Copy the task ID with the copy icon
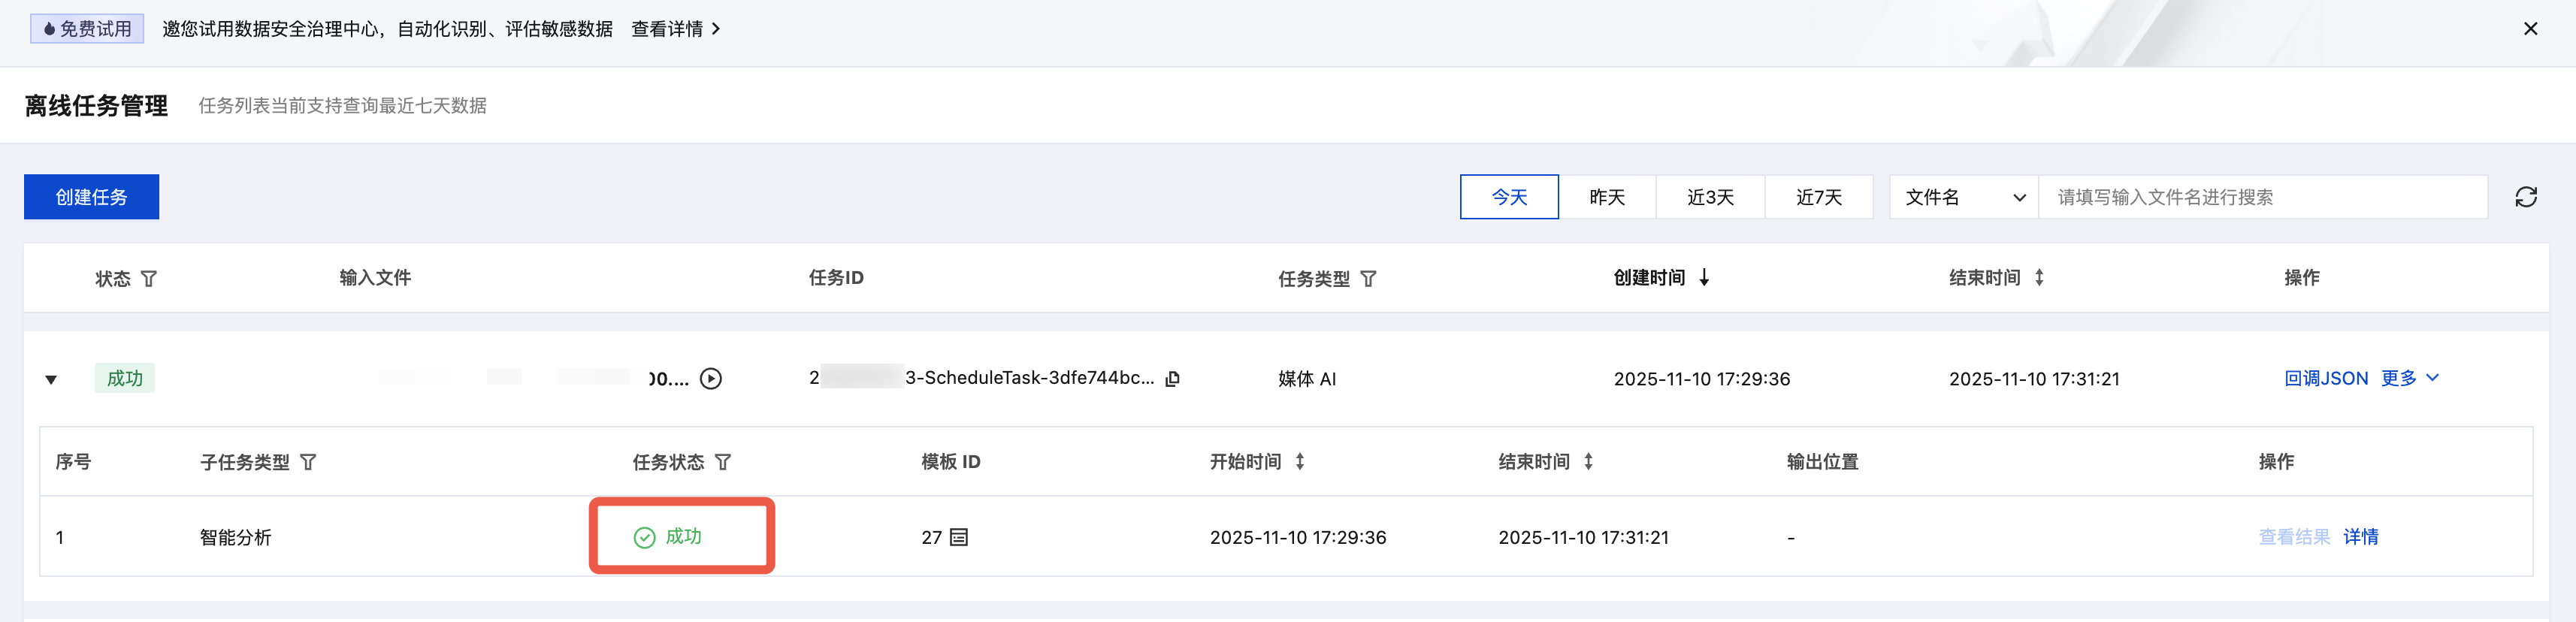The height and width of the screenshot is (622, 2576). pos(1173,379)
